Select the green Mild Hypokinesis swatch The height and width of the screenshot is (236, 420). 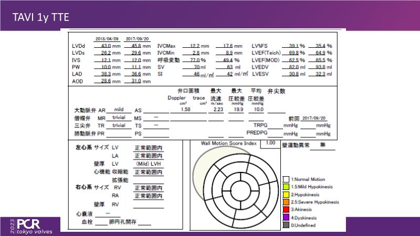[286, 187]
